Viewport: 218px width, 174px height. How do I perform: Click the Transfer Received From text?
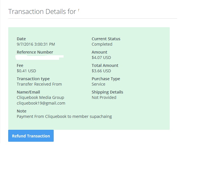(39, 84)
